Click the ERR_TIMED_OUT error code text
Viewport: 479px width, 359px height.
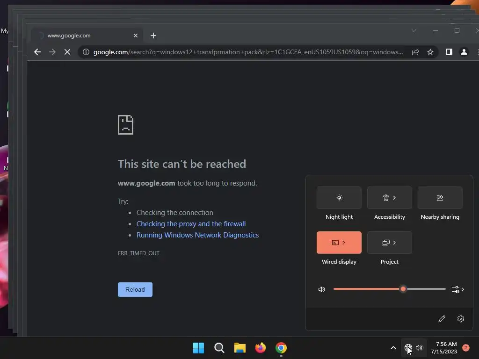pyautogui.click(x=138, y=253)
